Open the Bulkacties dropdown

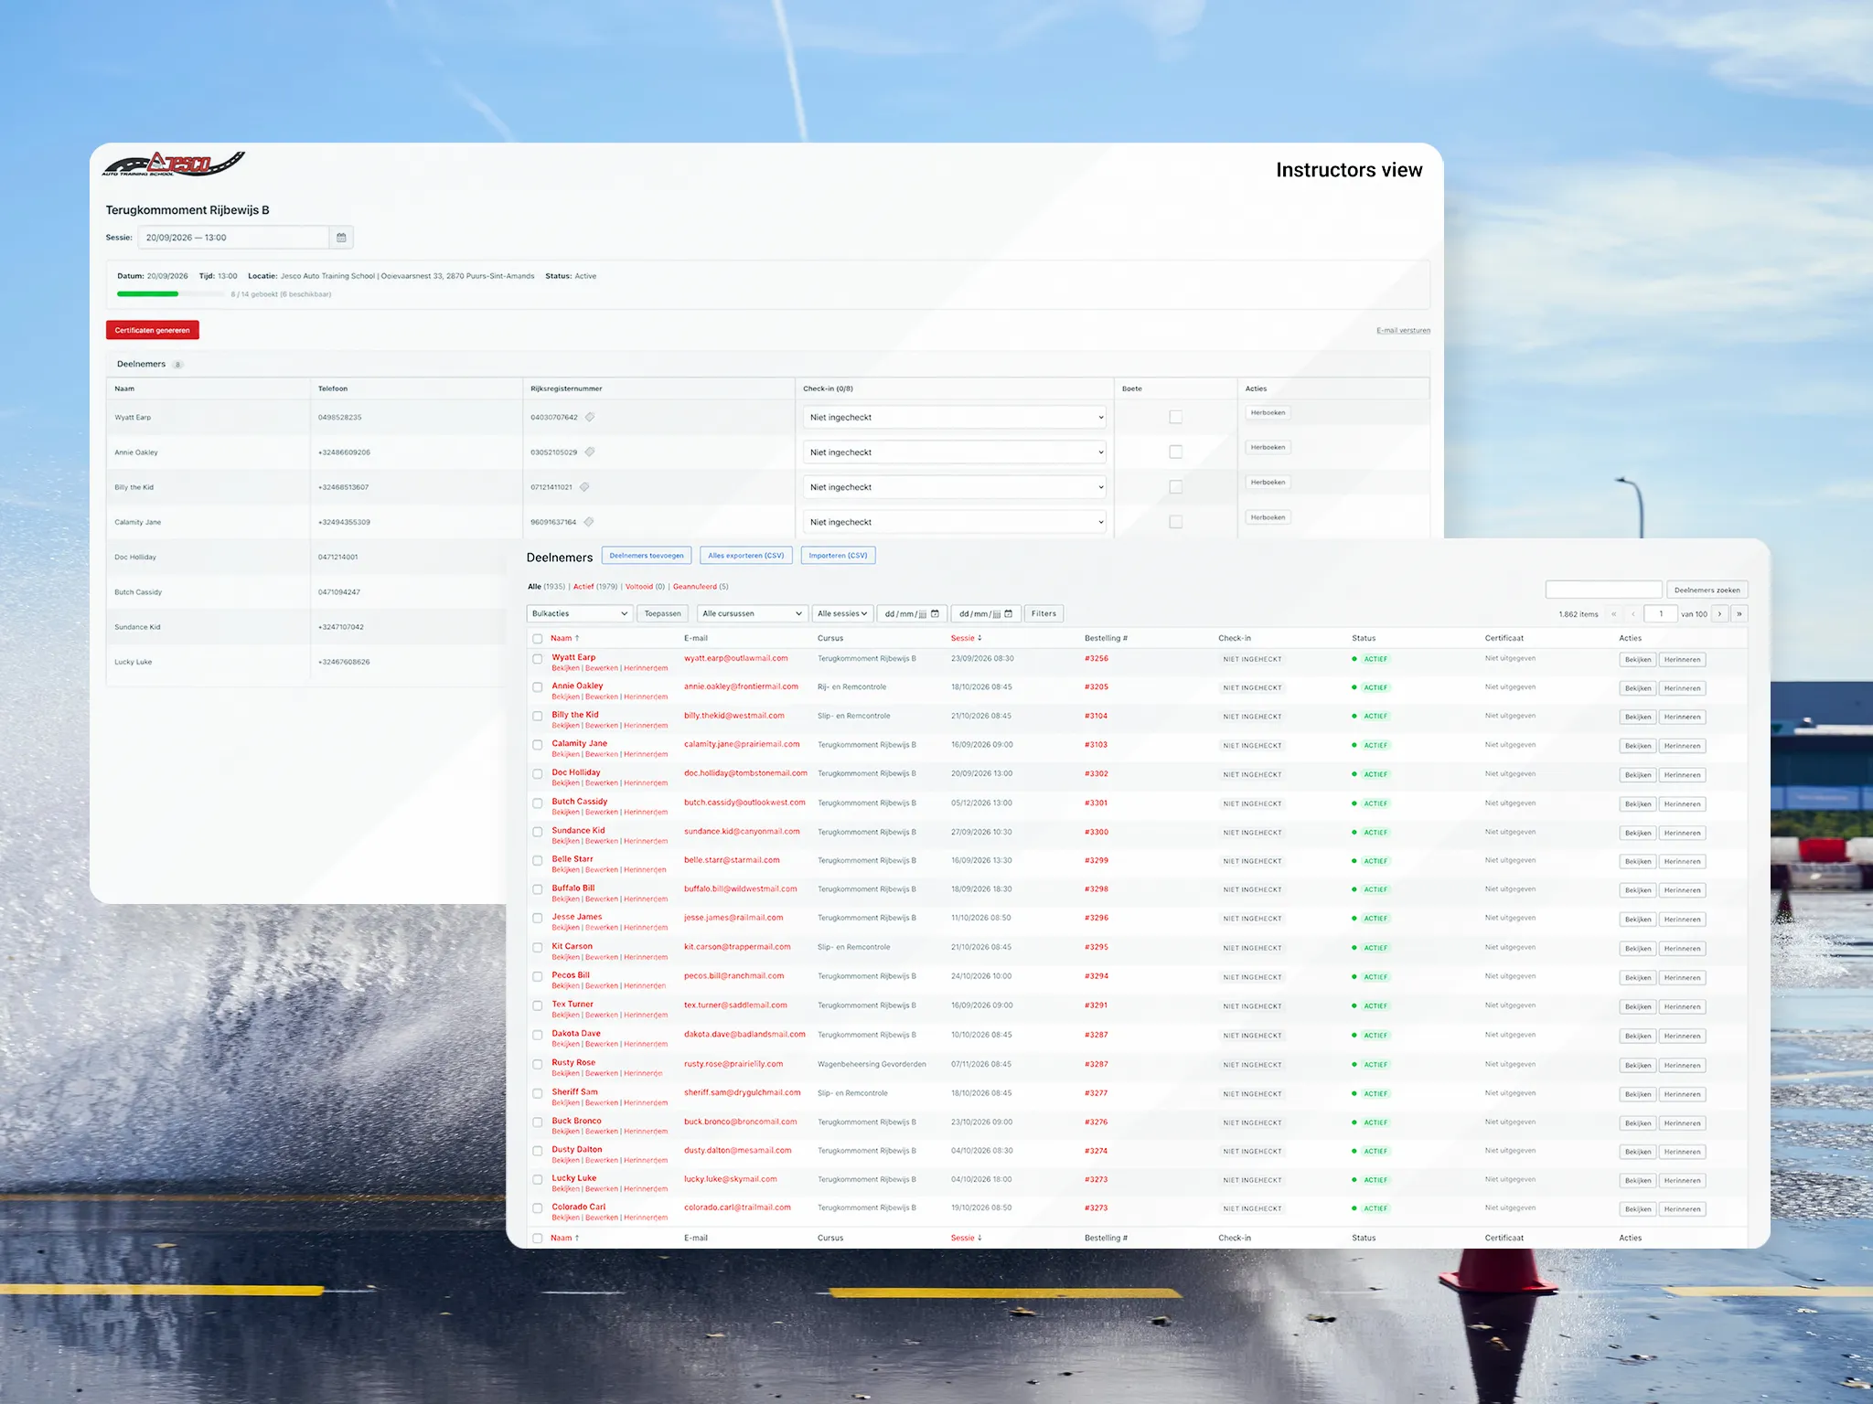[x=580, y=614]
